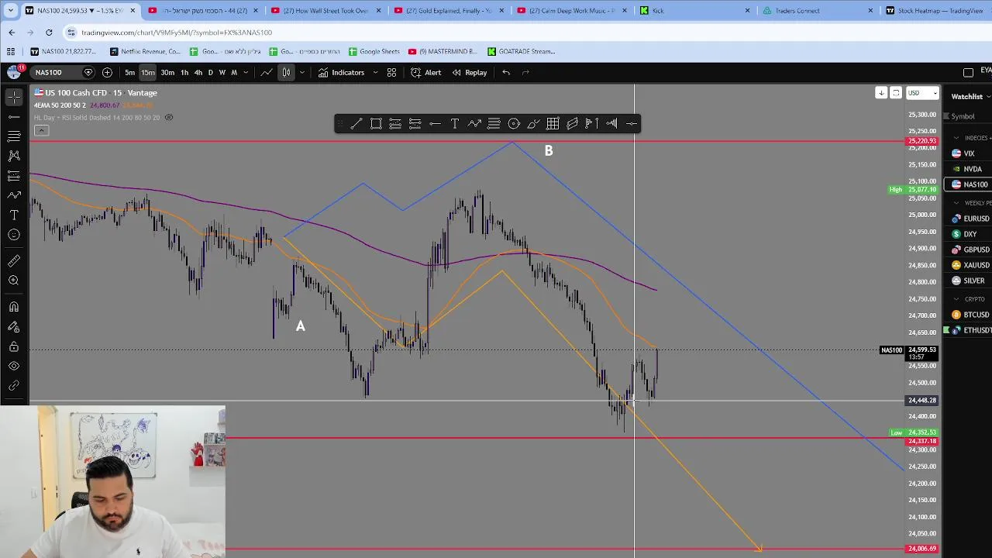This screenshot has height=558, width=992.
Task: Collapse the INDECIES watchlist section
Action: [x=956, y=138]
